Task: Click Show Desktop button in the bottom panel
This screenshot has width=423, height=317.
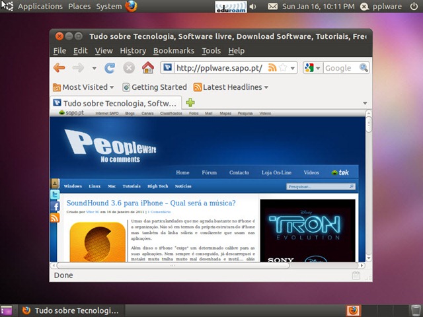Action: [7, 310]
